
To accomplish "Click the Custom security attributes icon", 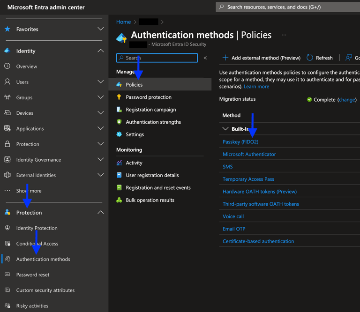I will pos(7,290).
